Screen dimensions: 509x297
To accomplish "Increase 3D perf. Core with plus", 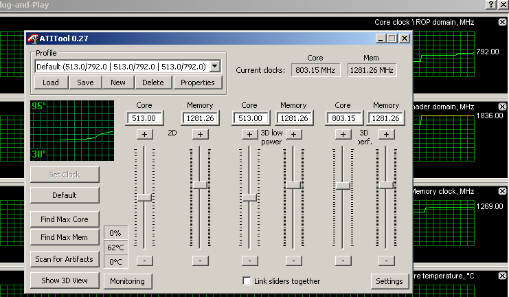I will pyautogui.click(x=343, y=134).
